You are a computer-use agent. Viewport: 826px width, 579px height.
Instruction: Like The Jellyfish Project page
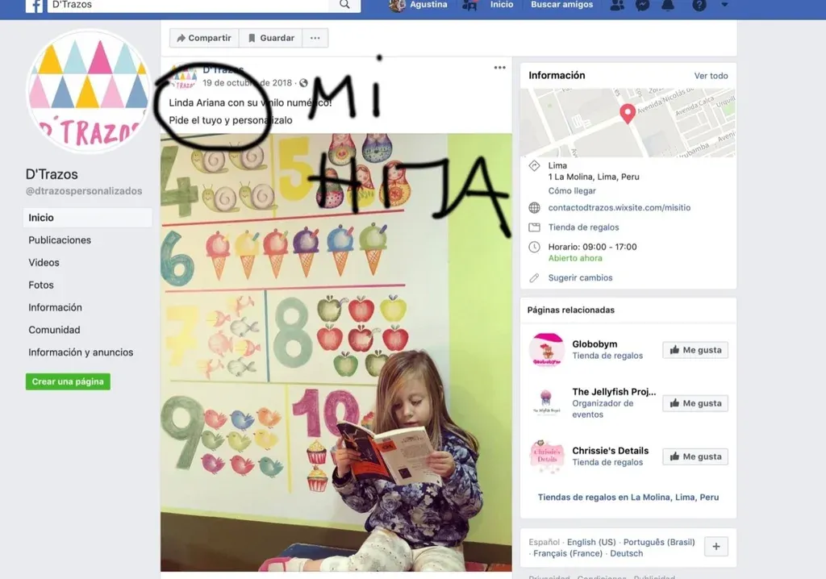pos(695,403)
